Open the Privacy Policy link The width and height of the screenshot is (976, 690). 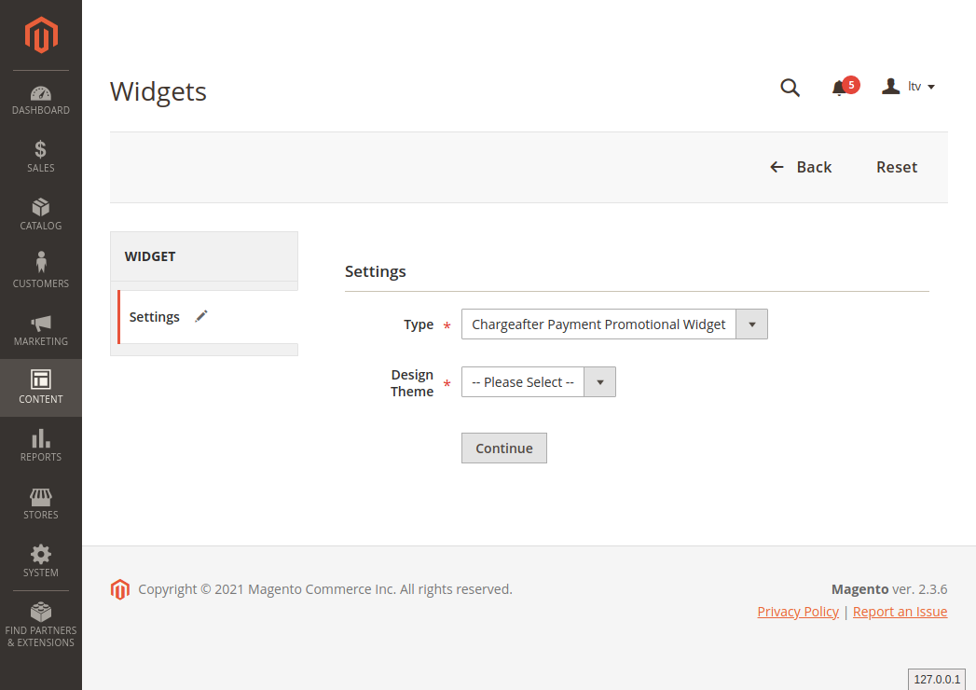798,612
